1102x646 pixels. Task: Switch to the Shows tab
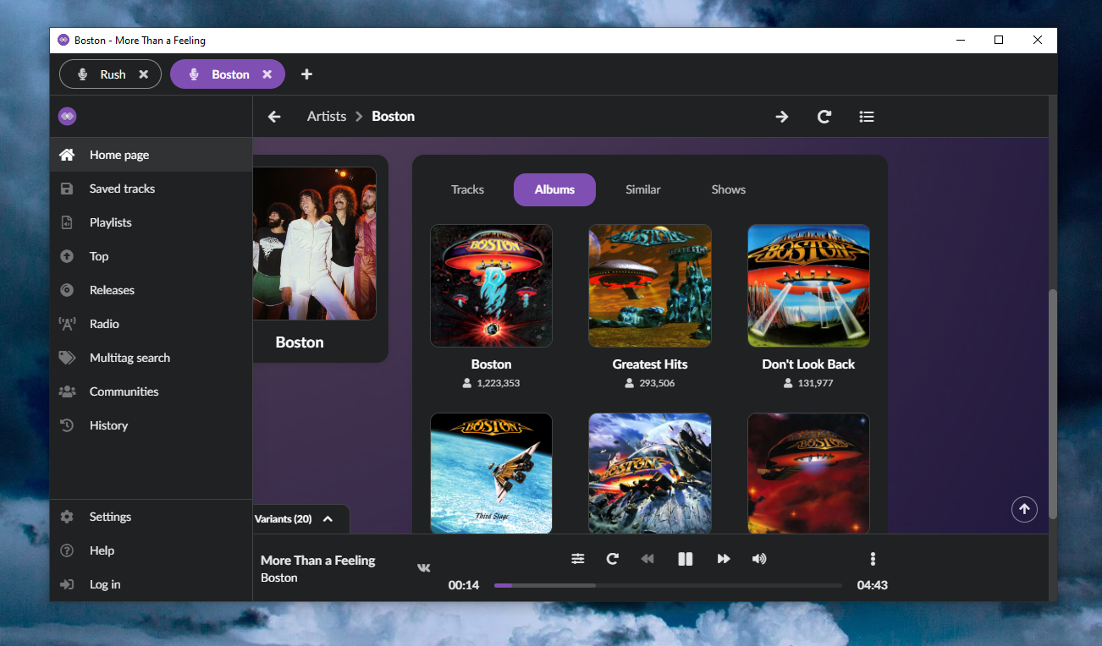[x=728, y=189]
